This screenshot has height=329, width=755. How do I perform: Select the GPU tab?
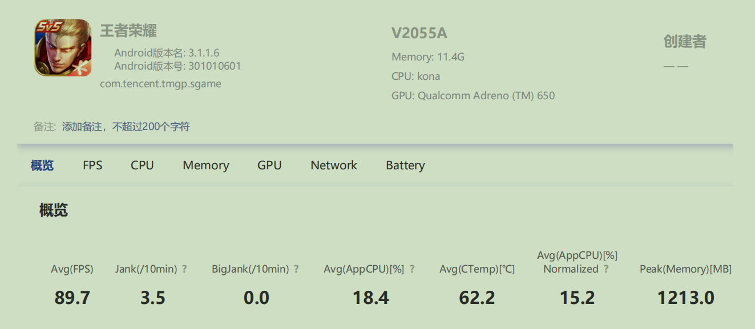[x=269, y=165]
